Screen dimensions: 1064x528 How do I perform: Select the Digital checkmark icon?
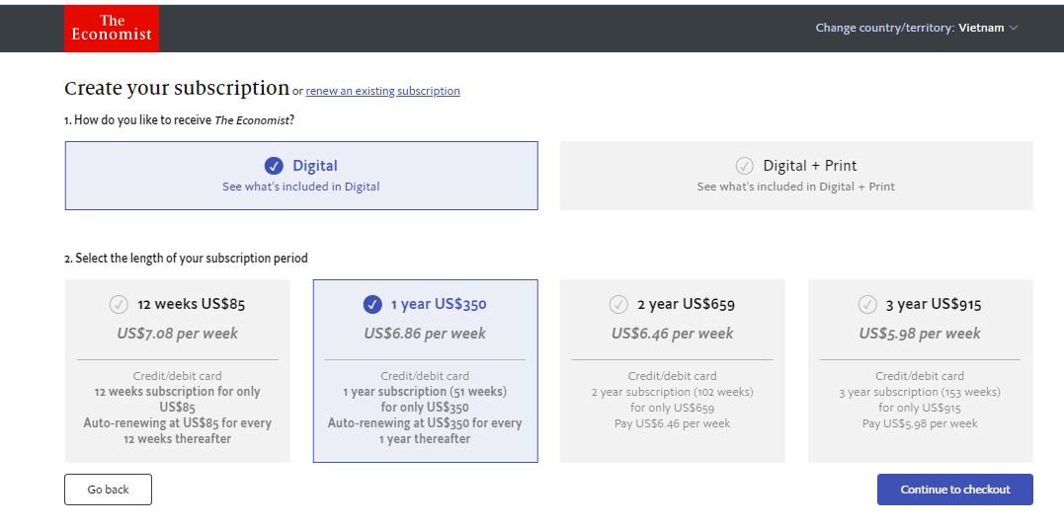click(274, 166)
